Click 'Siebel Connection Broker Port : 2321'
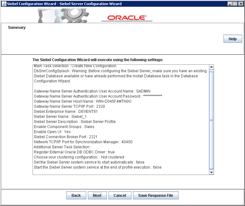 tap(65, 137)
